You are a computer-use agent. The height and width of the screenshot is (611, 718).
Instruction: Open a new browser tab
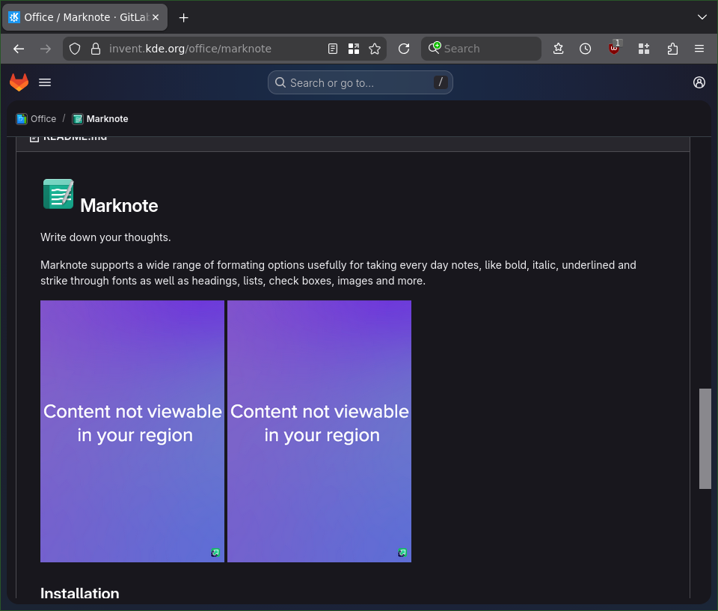click(x=184, y=17)
